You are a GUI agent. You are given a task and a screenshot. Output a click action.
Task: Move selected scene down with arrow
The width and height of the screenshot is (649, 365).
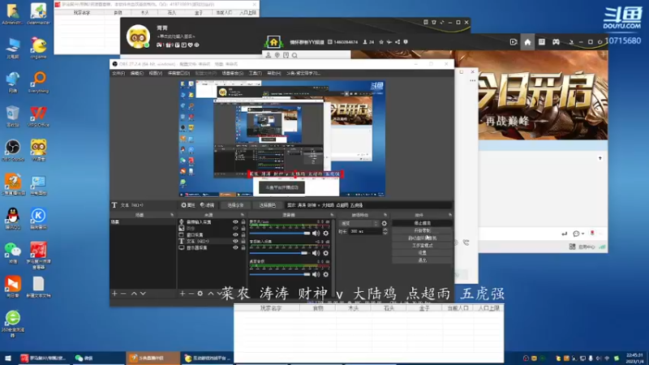[144, 294]
